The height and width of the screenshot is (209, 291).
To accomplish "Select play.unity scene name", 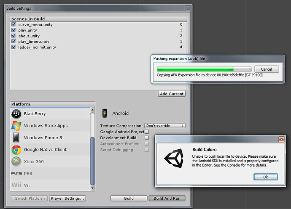I will tap(27, 30).
